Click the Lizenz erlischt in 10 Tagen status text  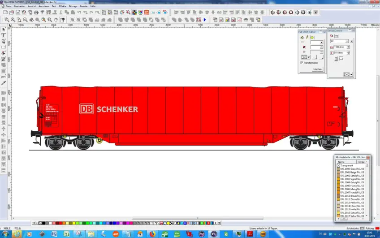click(263, 229)
